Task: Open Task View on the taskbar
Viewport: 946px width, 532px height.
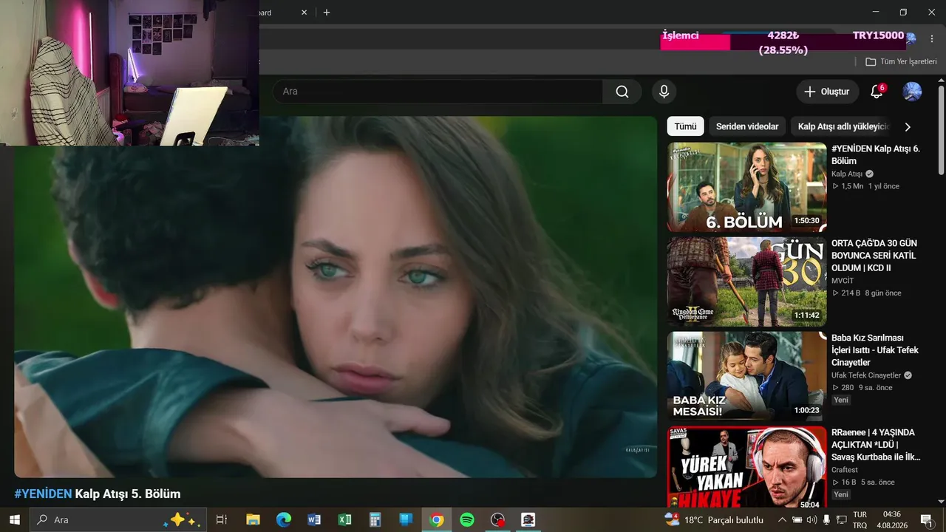Action: tap(221, 519)
